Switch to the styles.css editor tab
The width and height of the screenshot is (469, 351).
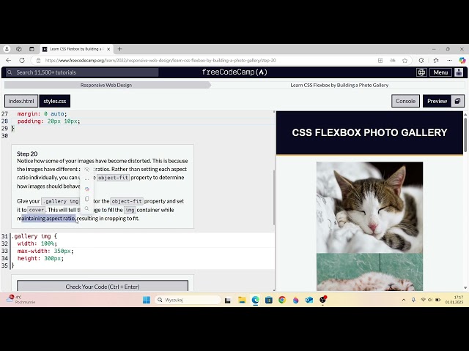click(x=55, y=101)
